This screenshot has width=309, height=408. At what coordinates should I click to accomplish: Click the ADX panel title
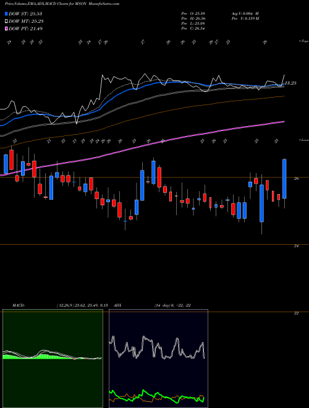click(118, 305)
